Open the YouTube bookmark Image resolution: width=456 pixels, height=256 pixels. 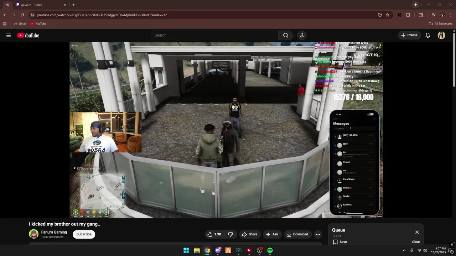[x=38, y=23]
